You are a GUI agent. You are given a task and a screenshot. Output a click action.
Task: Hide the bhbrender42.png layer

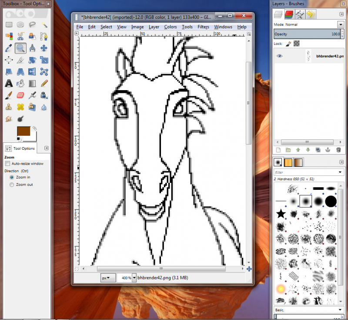(279, 56)
